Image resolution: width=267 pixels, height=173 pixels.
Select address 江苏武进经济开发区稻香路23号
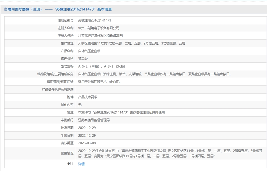click(x=100, y=35)
